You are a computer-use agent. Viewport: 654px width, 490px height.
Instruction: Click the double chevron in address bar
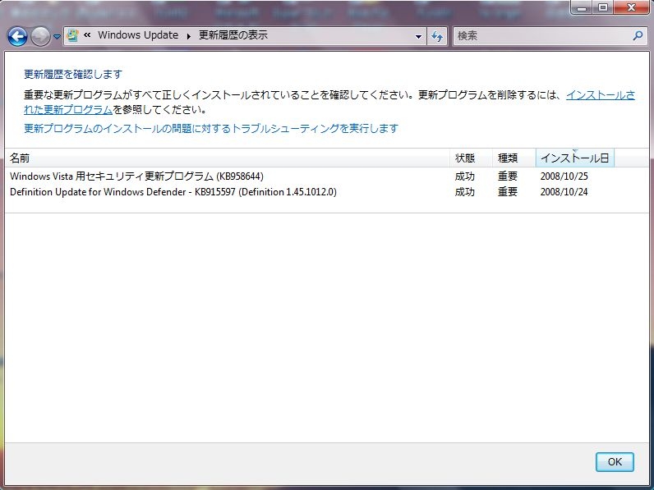pyautogui.click(x=87, y=35)
